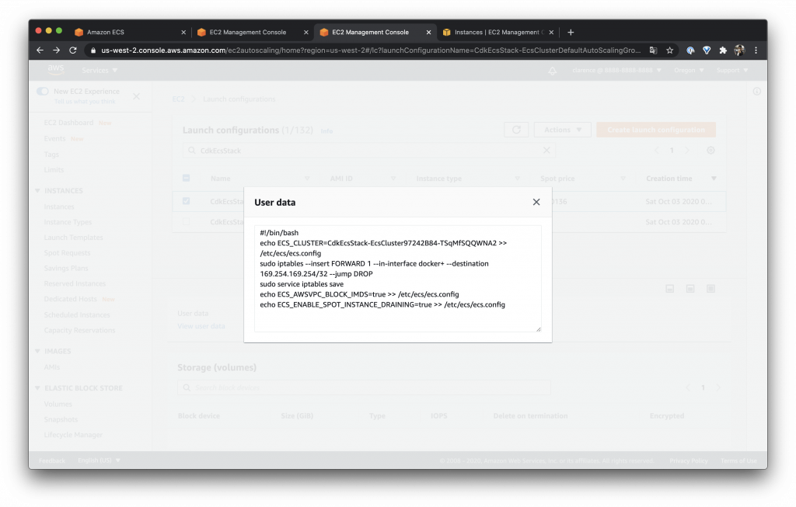Toggle the select-all header checkbox
Screen dimensions: 796x507
[x=186, y=178]
